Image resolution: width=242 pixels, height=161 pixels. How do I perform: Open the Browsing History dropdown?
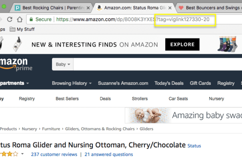point(72,83)
